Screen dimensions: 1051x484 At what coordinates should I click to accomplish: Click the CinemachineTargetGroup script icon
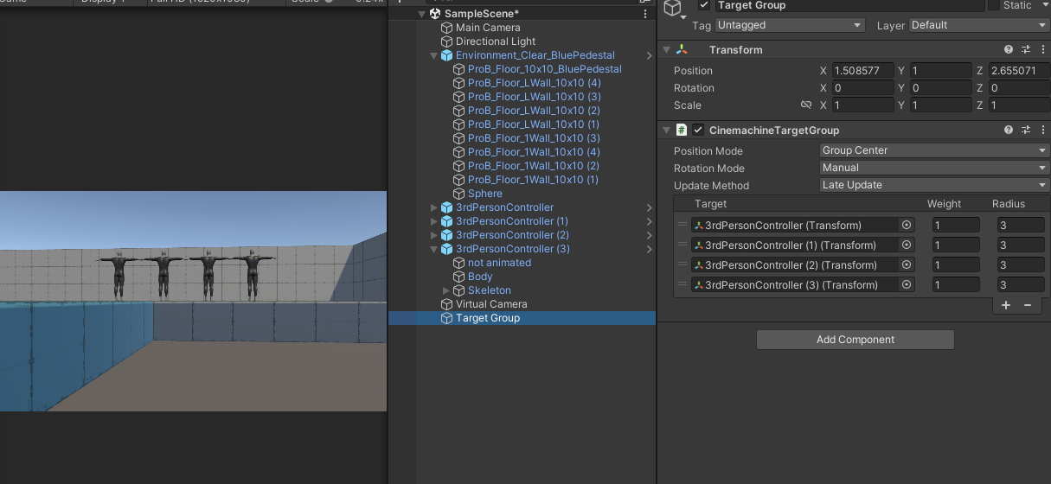682,130
